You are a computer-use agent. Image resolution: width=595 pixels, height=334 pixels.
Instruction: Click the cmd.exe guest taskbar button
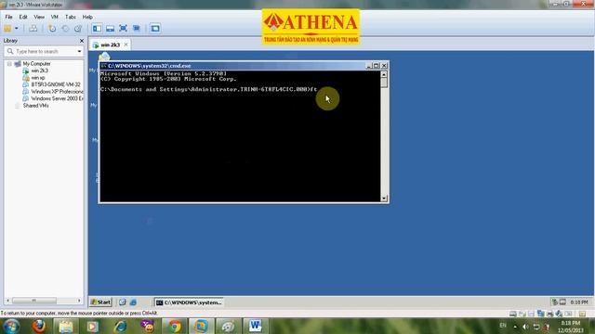[189, 302]
